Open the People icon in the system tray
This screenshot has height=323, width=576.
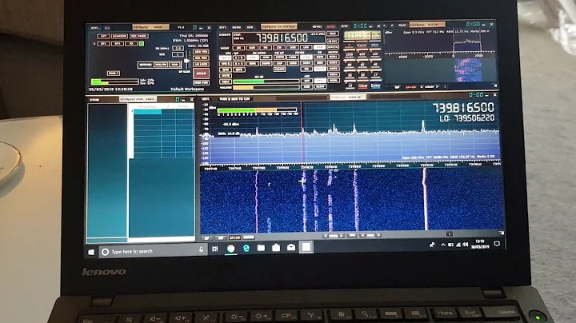pos(432,245)
